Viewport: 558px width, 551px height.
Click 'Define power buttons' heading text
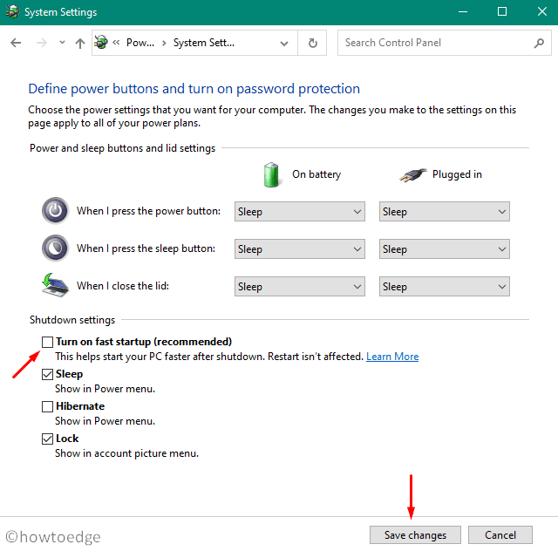[x=194, y=89]
